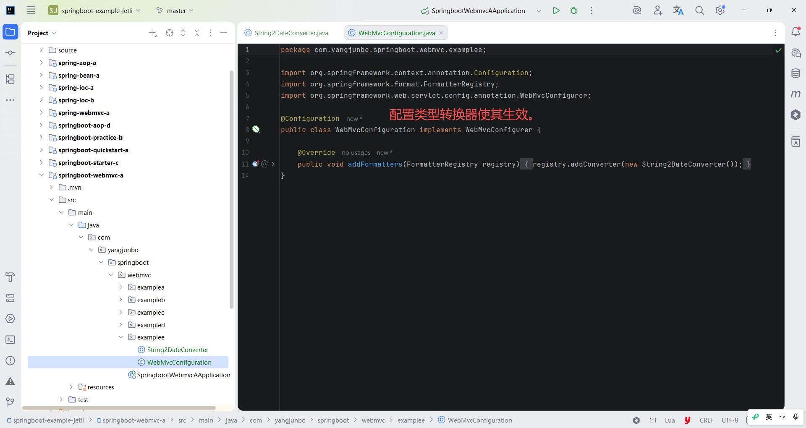The width and height of the screenshot is (806, 428).
Task: Open the Git branches tool window
Action: point(10,402)
